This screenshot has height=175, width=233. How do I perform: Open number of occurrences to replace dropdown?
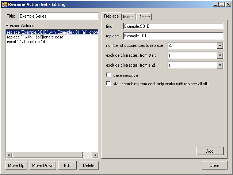tap(219, 45)
